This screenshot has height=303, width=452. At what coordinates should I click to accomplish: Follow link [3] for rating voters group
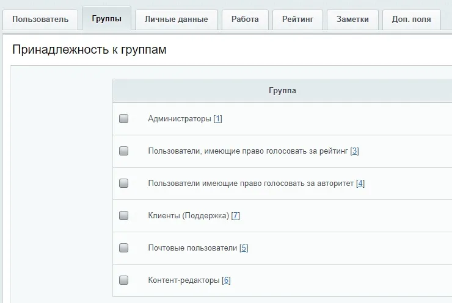coord(354,151)
